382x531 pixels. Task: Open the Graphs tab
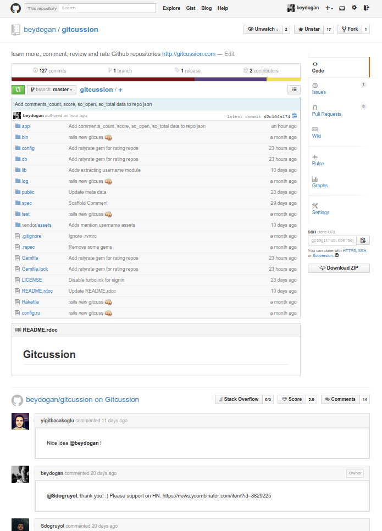(320, 182)
